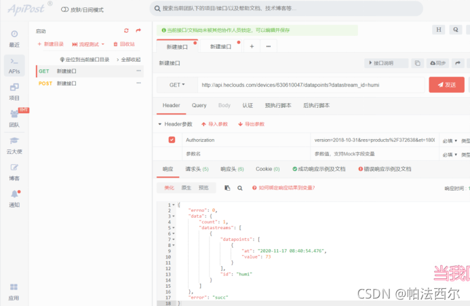Image resolution: width=470 pixels, height=306 pixels.
Task: Open the tab overflow ellipsis menu
Action: coord(269,47)
